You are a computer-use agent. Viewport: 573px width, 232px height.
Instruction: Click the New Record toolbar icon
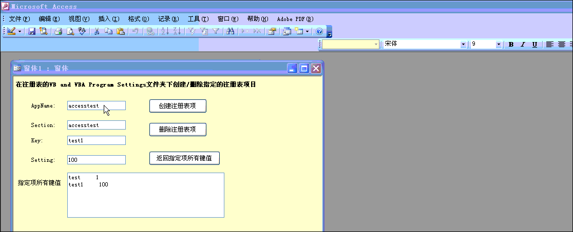pyautogui.click(x=245, y=31)
